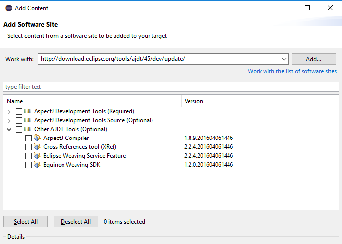Collapse the Other AJDT Tools (Optional) node

[x=9, y=130]
